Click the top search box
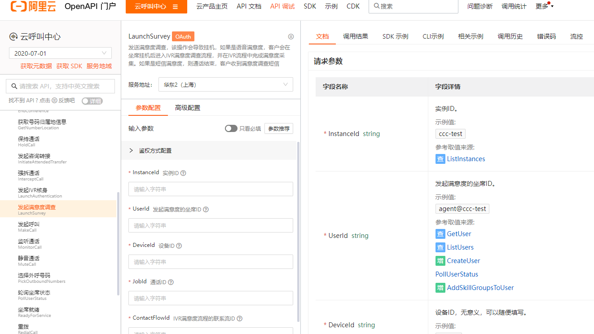Viewport: 594px width, 334px height. click(x=414, y=6)
